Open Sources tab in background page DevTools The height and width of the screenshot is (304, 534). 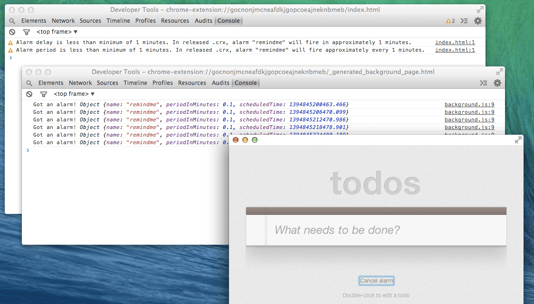click(x=107, y=83)
